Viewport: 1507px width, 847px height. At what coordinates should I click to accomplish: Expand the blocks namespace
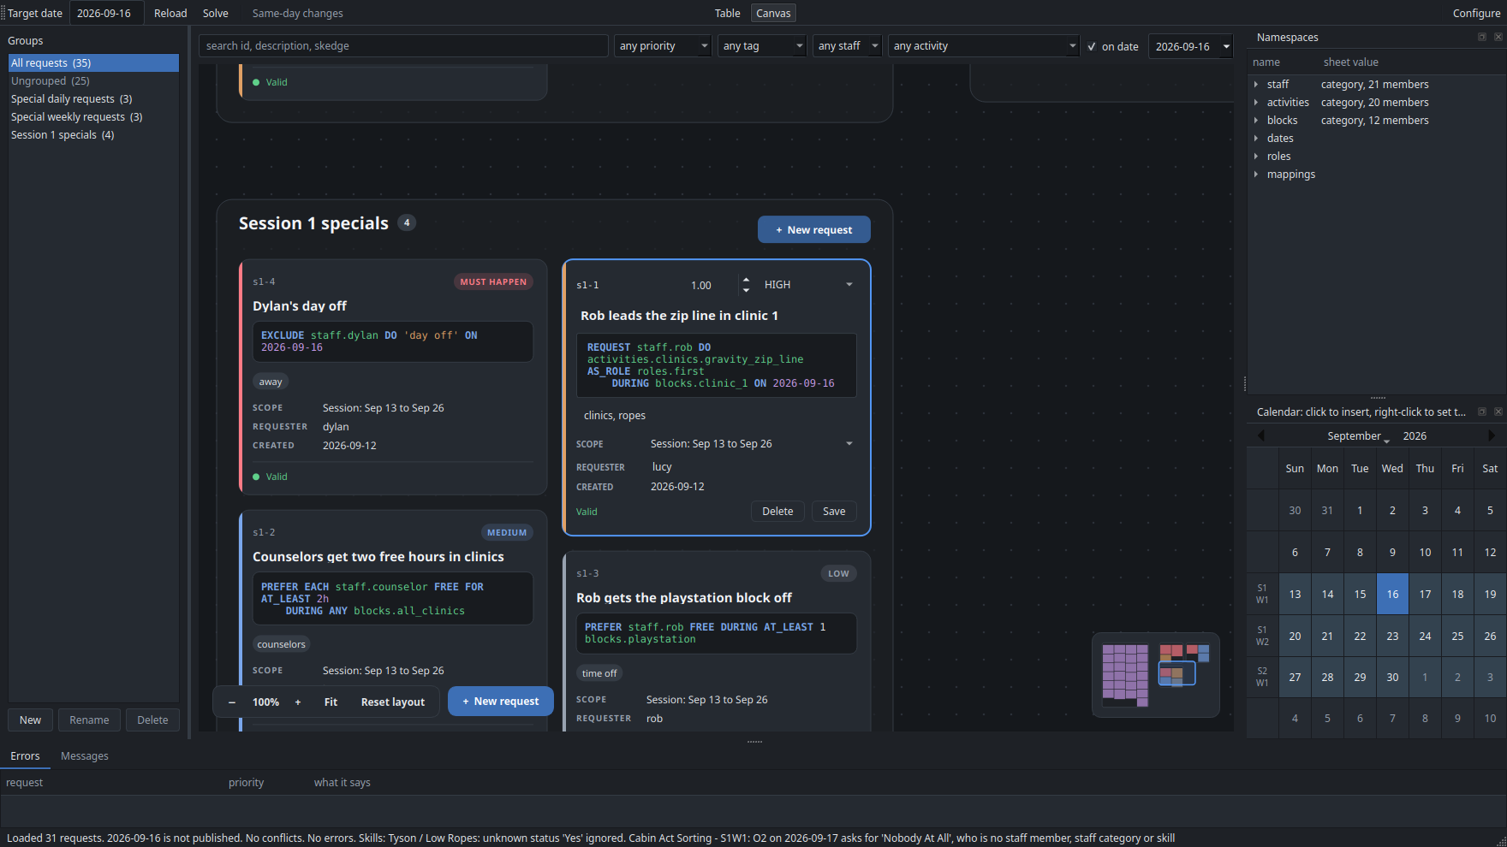tap(1256, 120)
